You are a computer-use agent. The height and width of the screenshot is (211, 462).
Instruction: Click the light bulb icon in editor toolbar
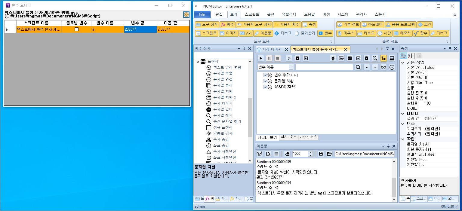(x=333, y=58)
